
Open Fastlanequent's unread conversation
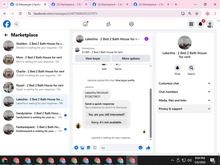35,129
